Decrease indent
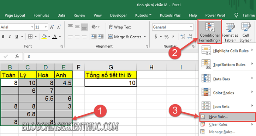This screenshot has height=136, width=256. (94, 37)
